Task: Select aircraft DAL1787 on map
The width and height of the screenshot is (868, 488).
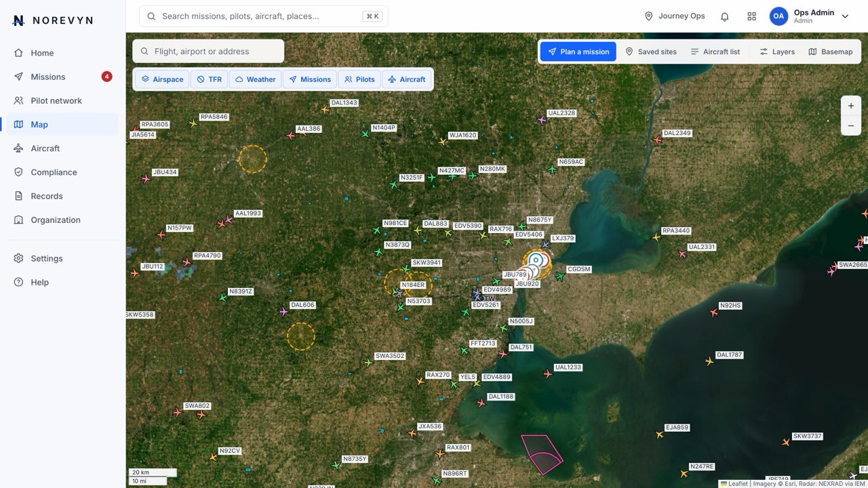Action: tap(709, 361)
